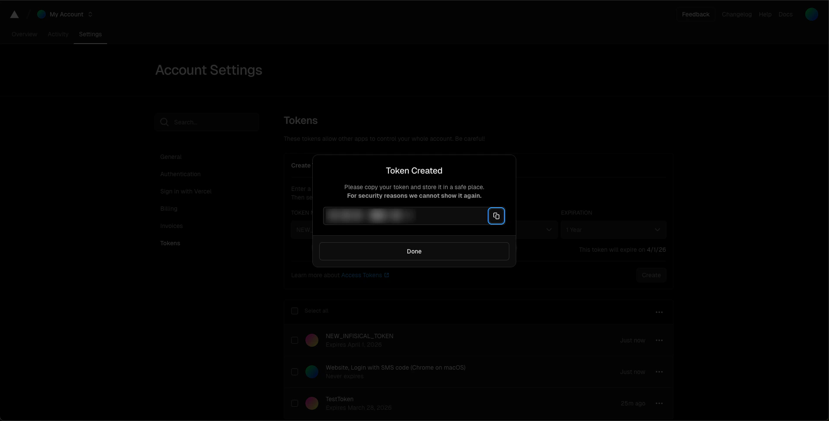Open the 1 Year expiration dropdown

(x=613, y=230)
